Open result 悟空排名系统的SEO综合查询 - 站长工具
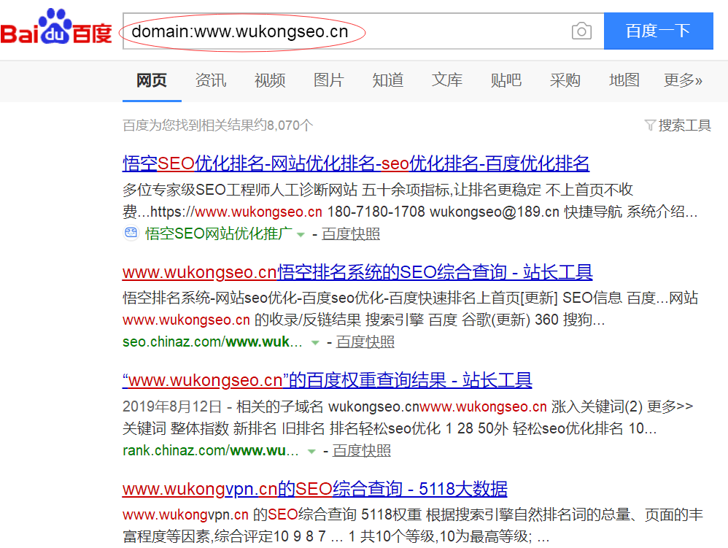The width and height of the screenshot is (728, 548). pyautogui.click(x=357, y=272)
